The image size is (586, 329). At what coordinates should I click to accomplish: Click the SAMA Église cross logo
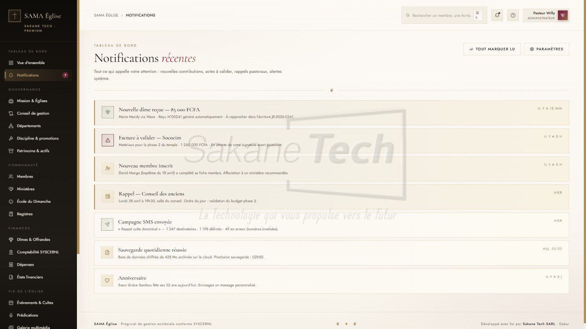click(15, 16)
